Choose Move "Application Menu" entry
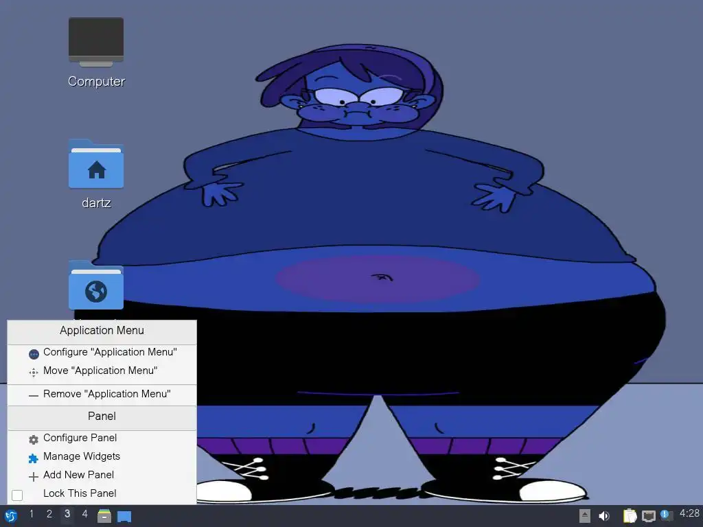 pos(102,371)
